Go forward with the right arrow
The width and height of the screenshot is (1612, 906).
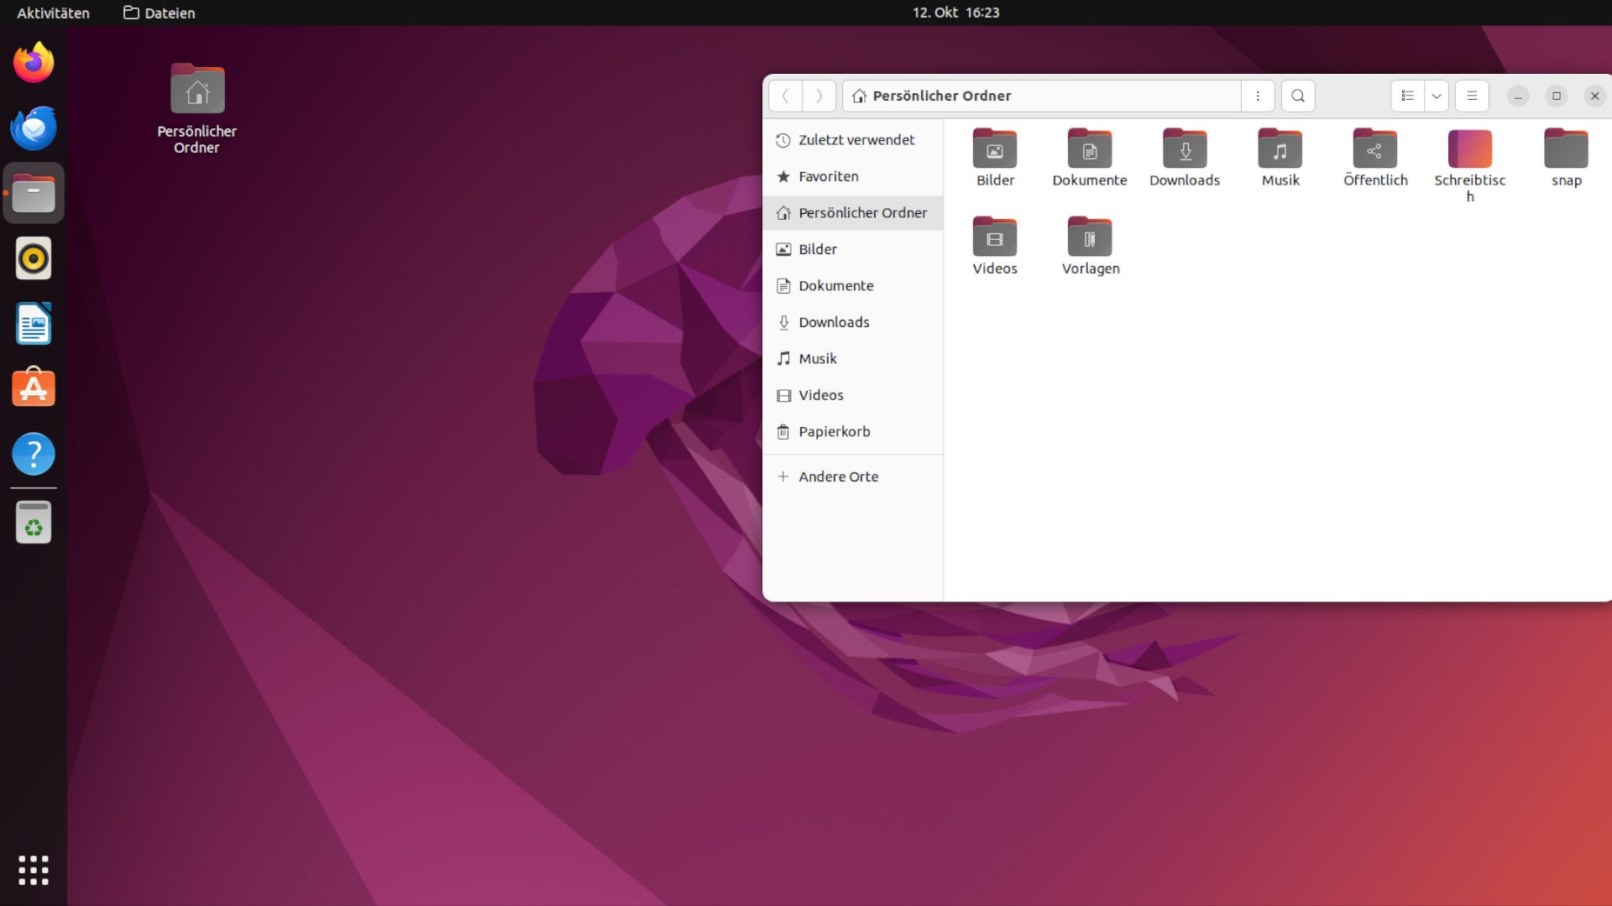(x=819, y=96)
